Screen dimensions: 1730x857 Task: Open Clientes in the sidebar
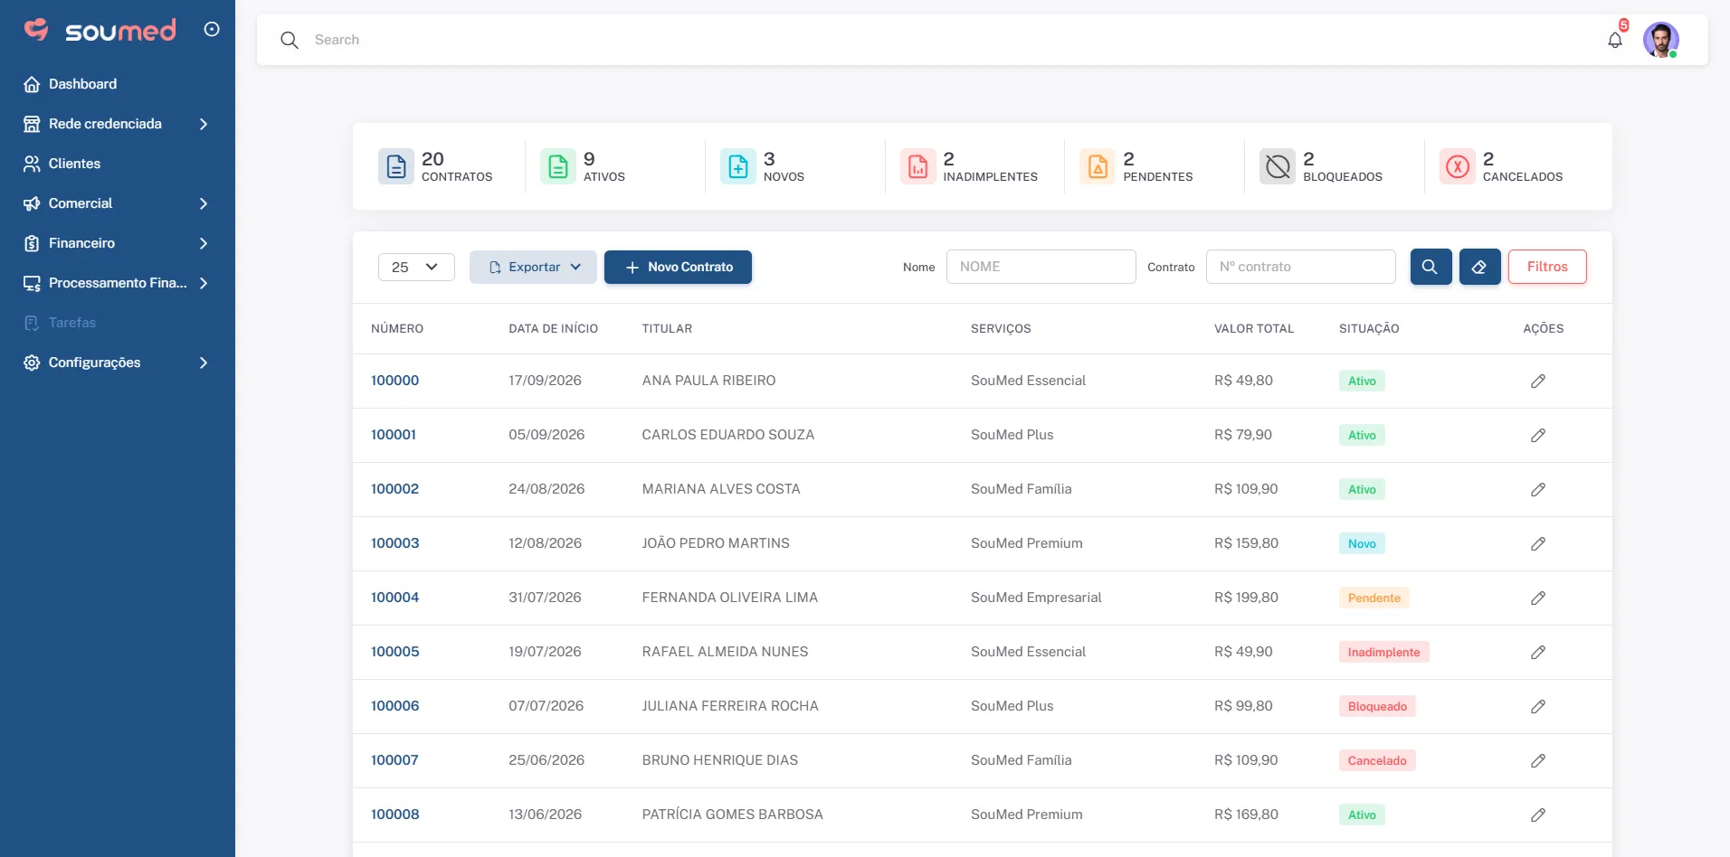[118, 164]
